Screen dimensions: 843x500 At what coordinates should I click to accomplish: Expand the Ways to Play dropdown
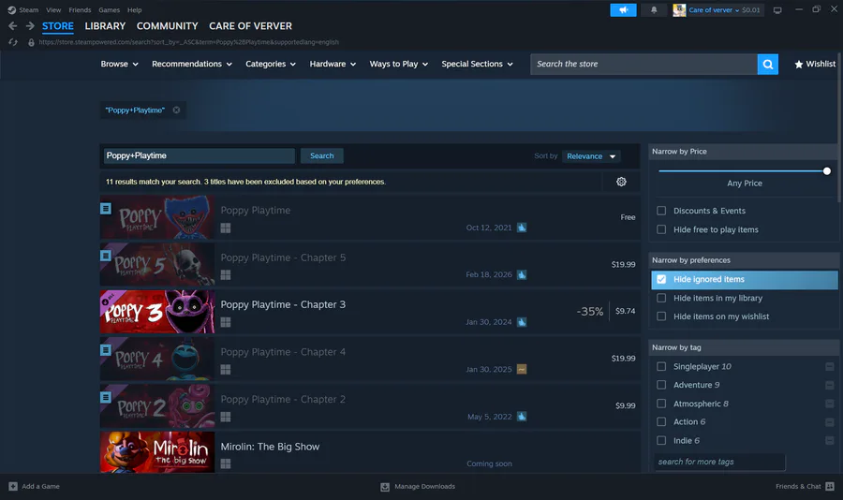[399, 64]
